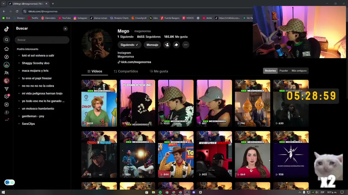Open the profile three-dots options menu
348x195 pixels.
(185, 45)
